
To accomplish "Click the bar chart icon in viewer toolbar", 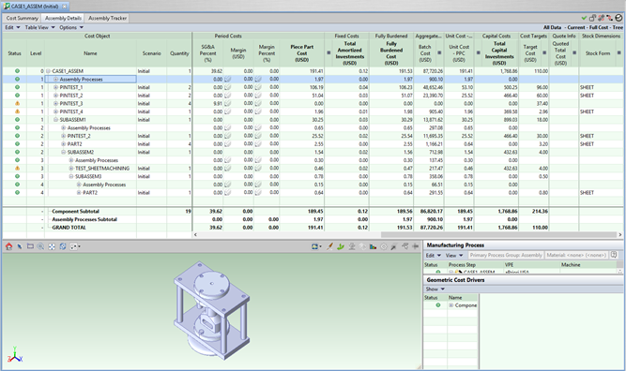I will point(373,246).
